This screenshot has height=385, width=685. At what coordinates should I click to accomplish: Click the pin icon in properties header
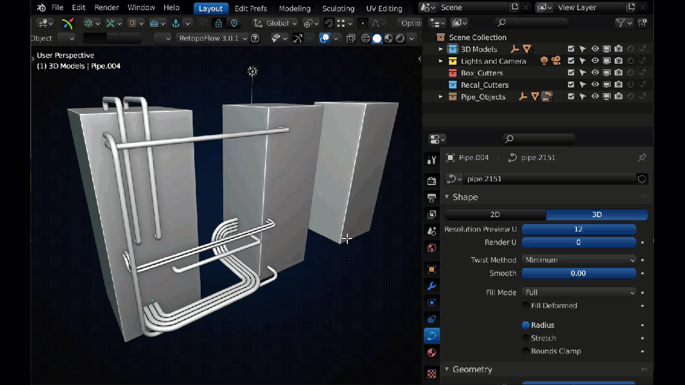click(x=642, y=157)
